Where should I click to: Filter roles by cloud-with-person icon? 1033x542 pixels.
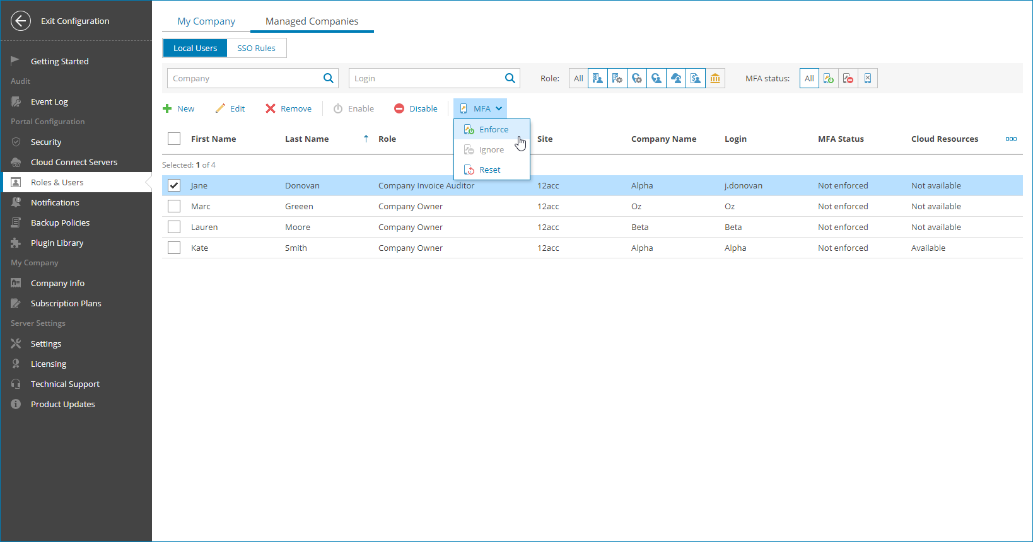pos(676,78)
